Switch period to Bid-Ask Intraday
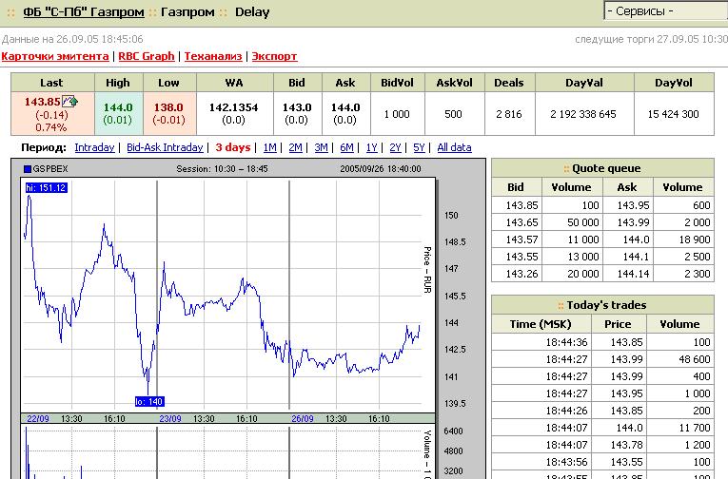The height and width of the screenshot is (479, 728). coord(165,147)
